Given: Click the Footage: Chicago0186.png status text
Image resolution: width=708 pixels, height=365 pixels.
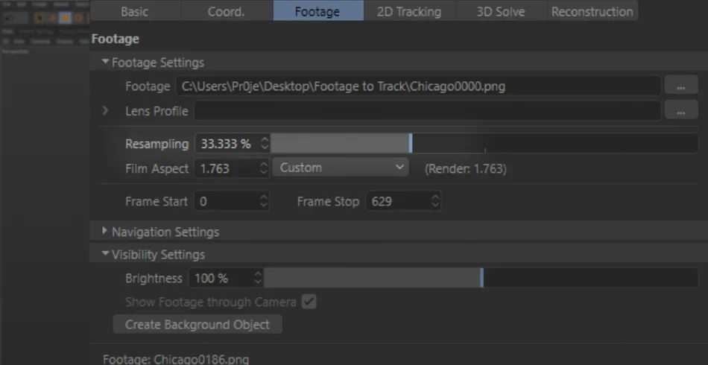Looking at the screenshot, I should point(176,360).
